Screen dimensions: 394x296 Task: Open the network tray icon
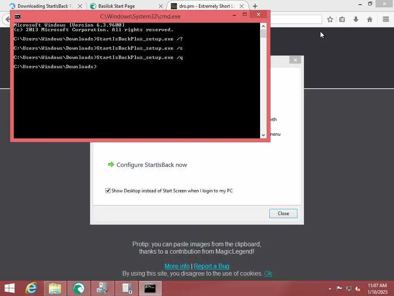(x=349, y=288)
